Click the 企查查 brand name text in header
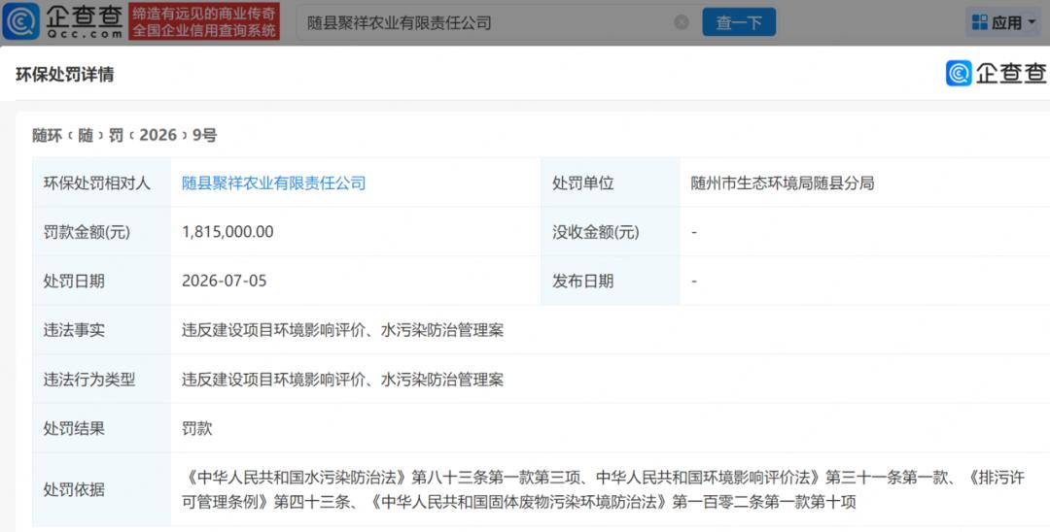This screenshot has width=1050, height=532. click(85, 17)
